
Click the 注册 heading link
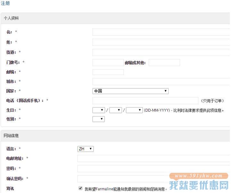[5, 3]
